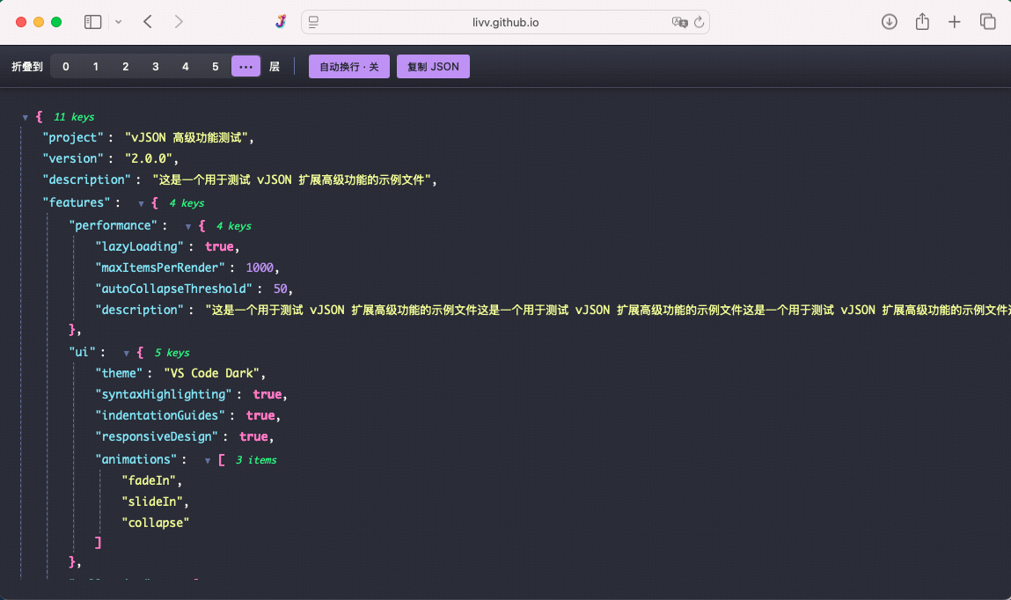The image size is (1011, 600).
Task: Reload livv.github.io
Action: coord(700,22)
